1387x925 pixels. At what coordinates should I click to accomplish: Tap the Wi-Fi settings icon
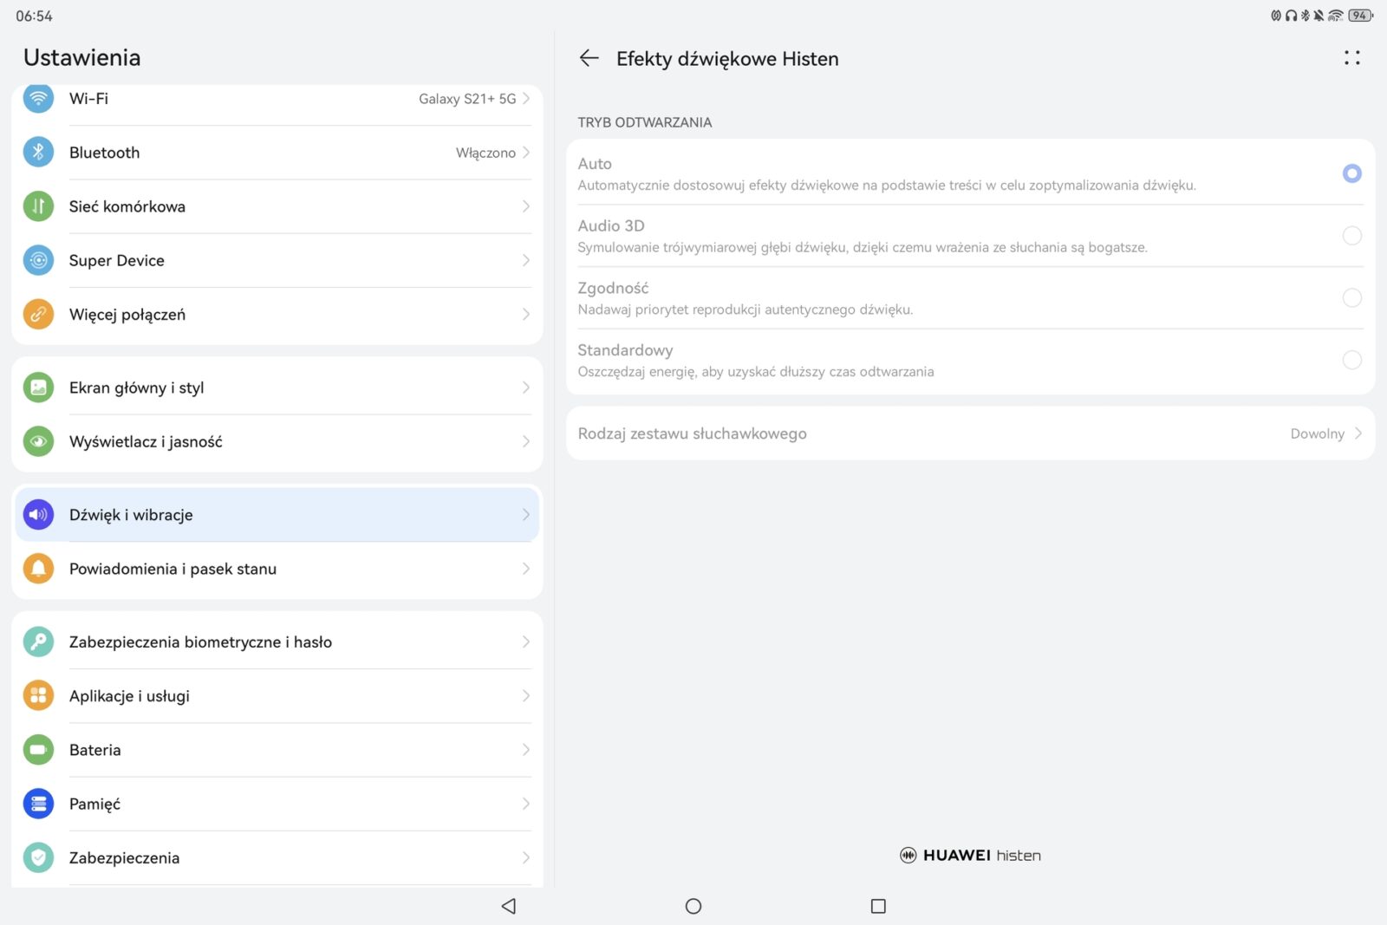click(x=38, y=98)
